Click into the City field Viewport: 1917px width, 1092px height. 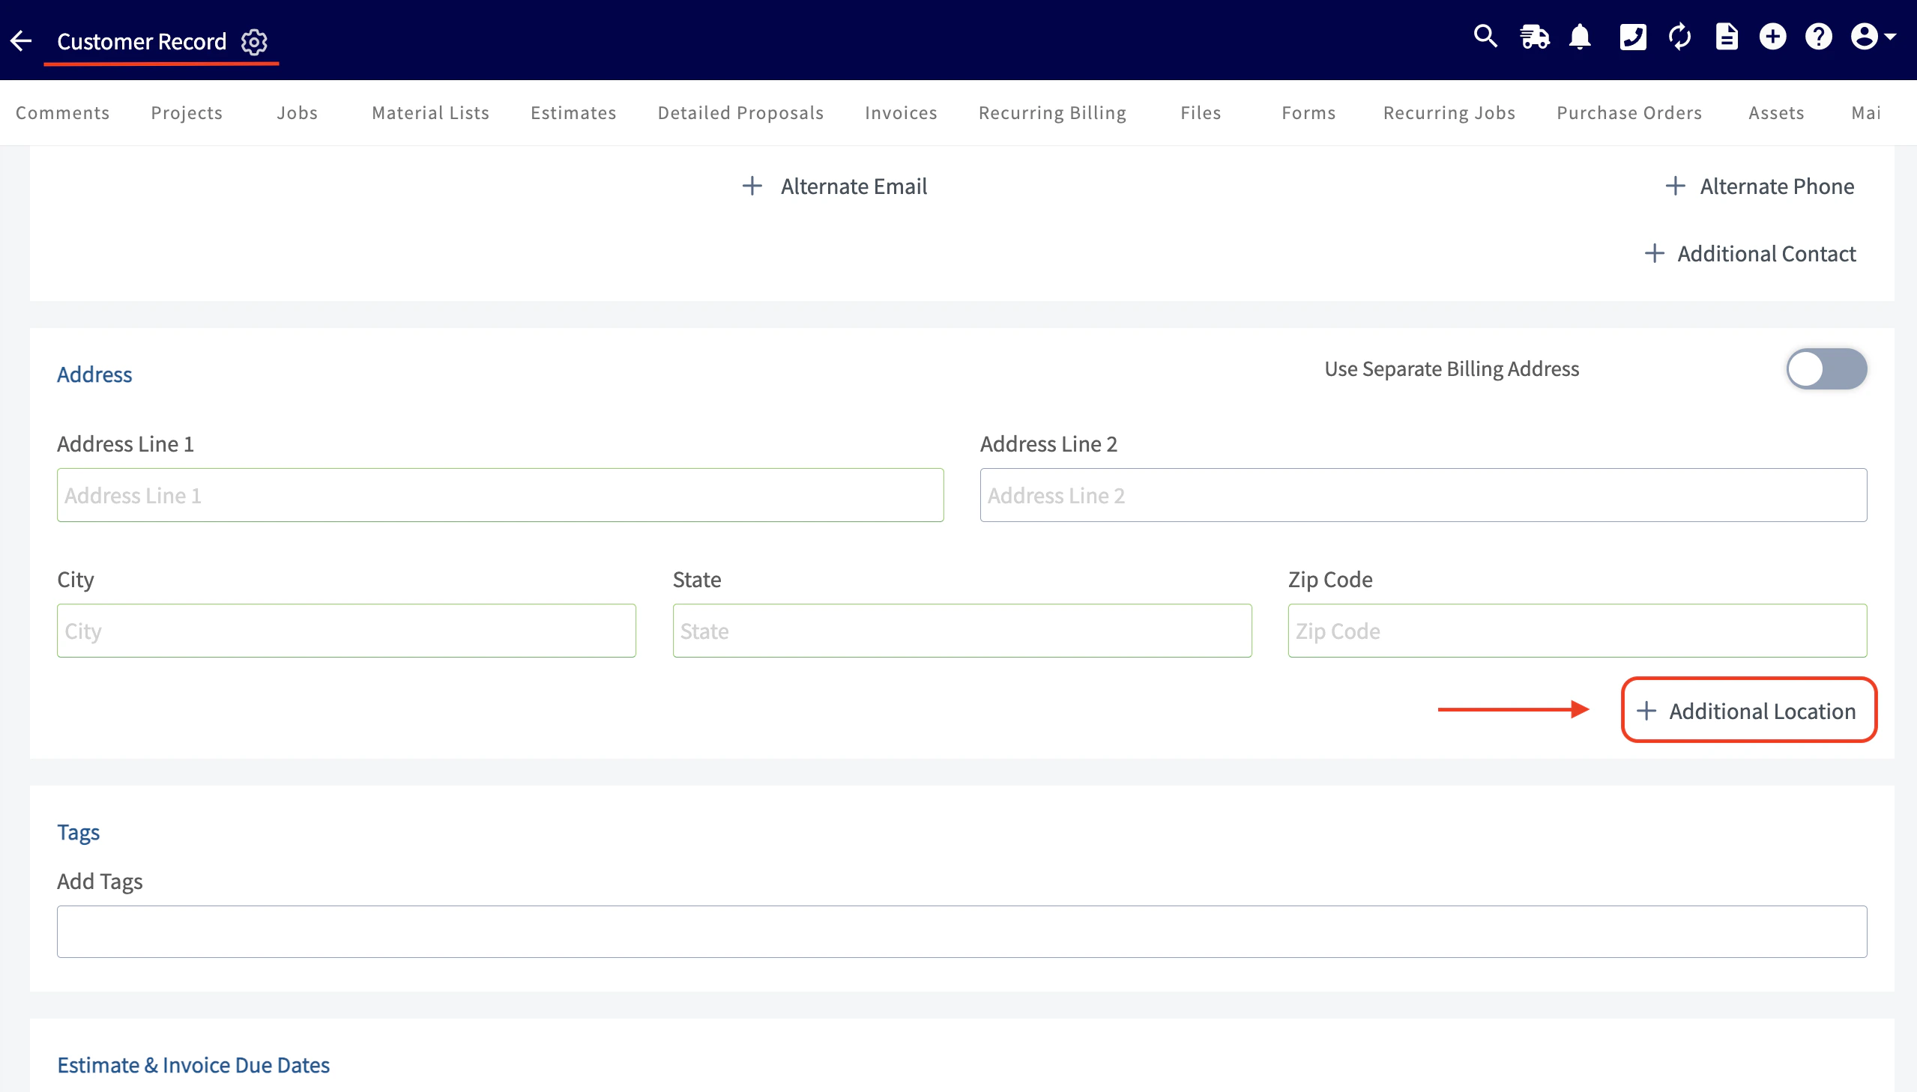coord(347,631)
